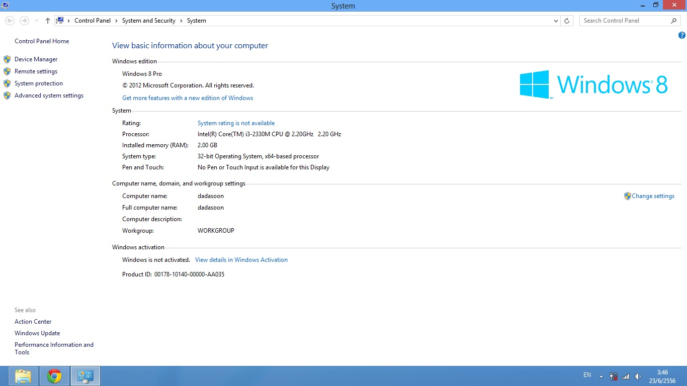Click the EN language indicator
The height and width of the screenshot is (386, 687).
(587, 375)
